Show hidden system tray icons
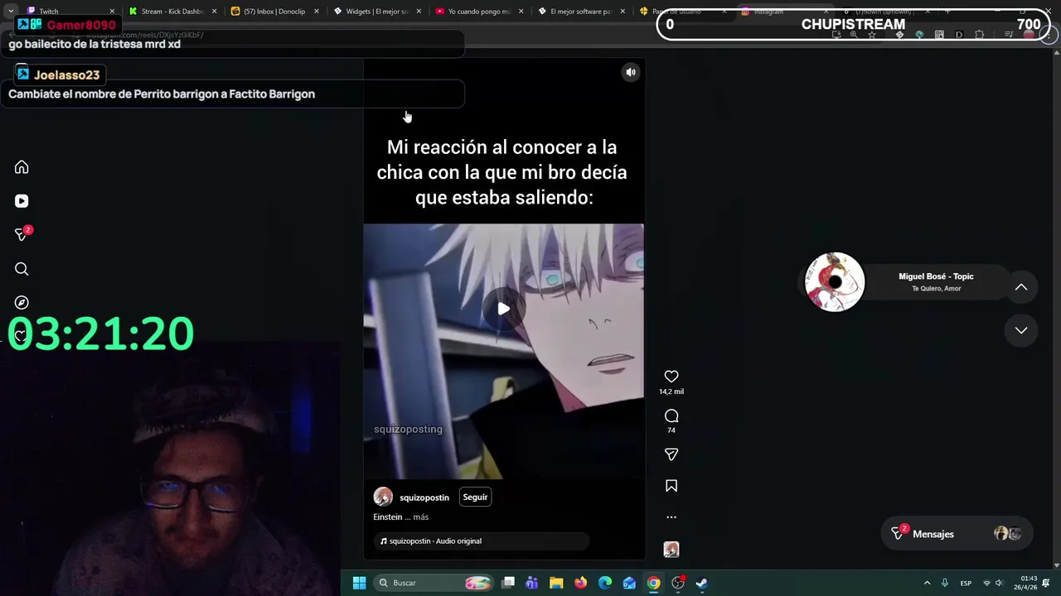 pyautogui.click(x=927, y=583)
